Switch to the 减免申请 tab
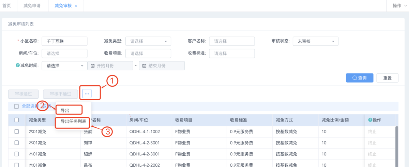Screen dimensions: 409x167 [32, 6]
